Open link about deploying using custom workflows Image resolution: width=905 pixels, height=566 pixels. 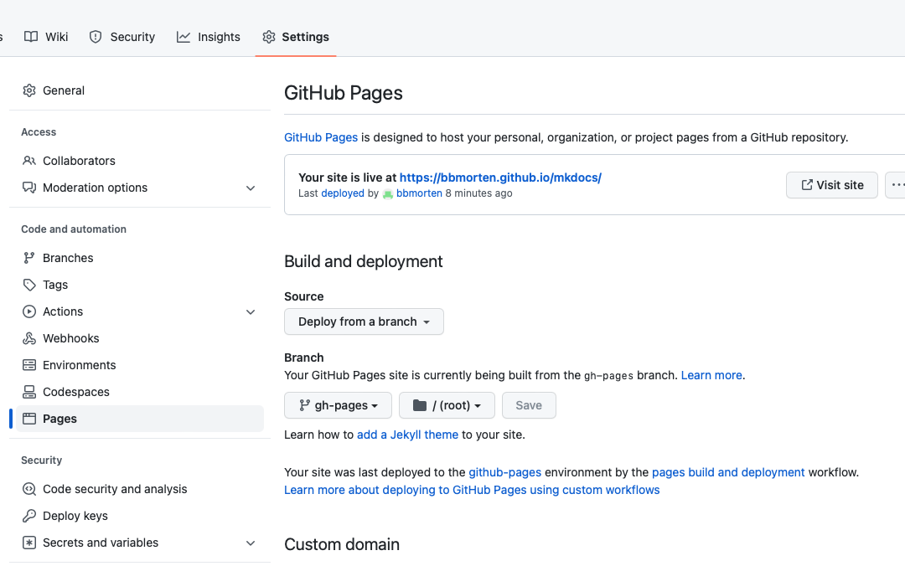[x=472, y=490]
